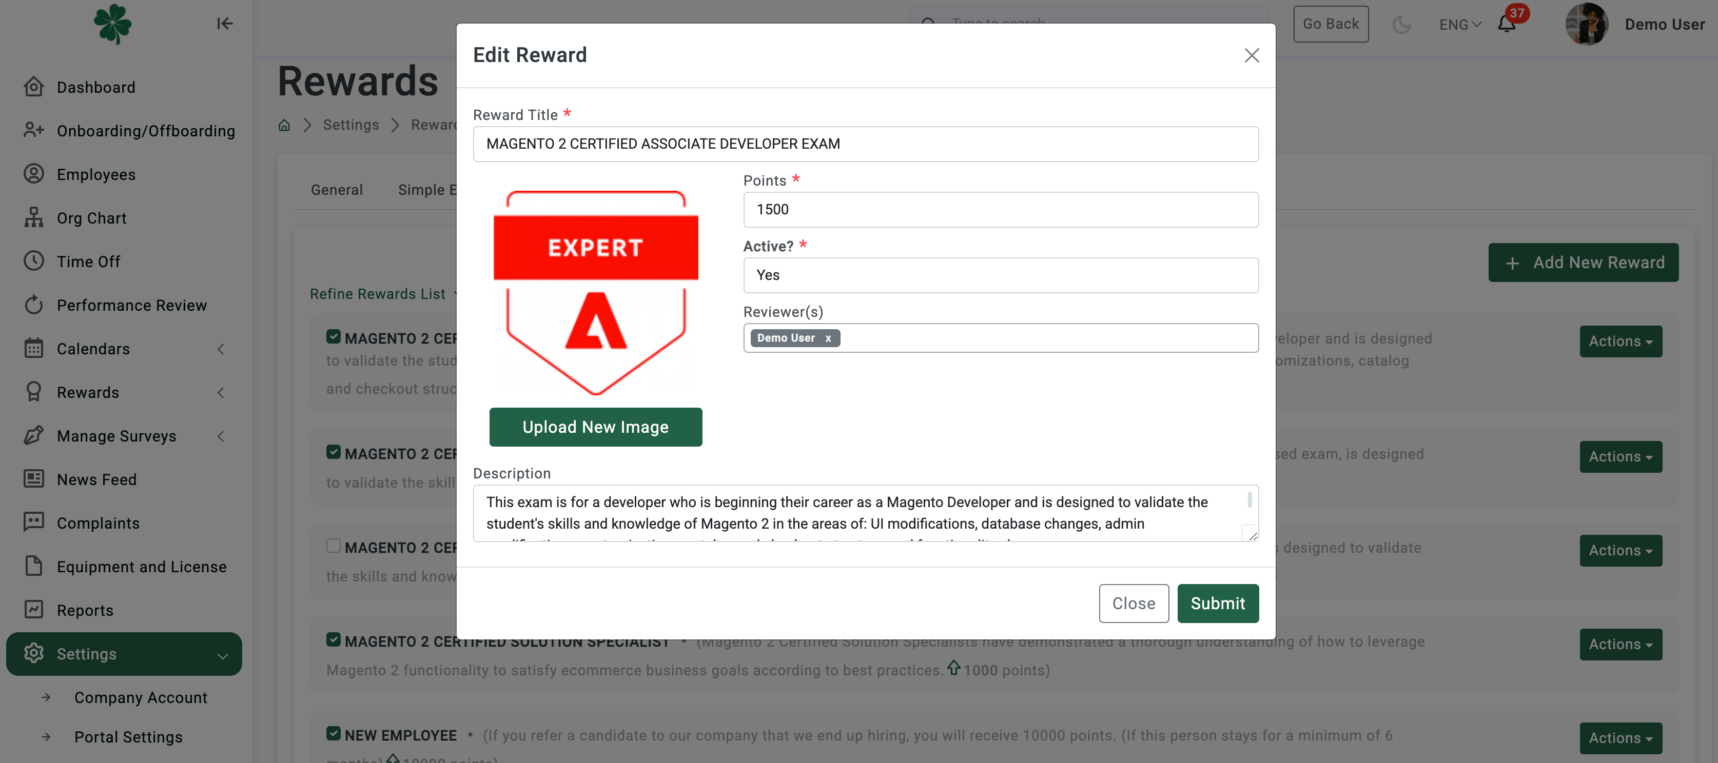Remove Demo User reviewer tag x
The height and width of the screenshot is (763, 1718).
pyautogui.click(x=828, y=338)
